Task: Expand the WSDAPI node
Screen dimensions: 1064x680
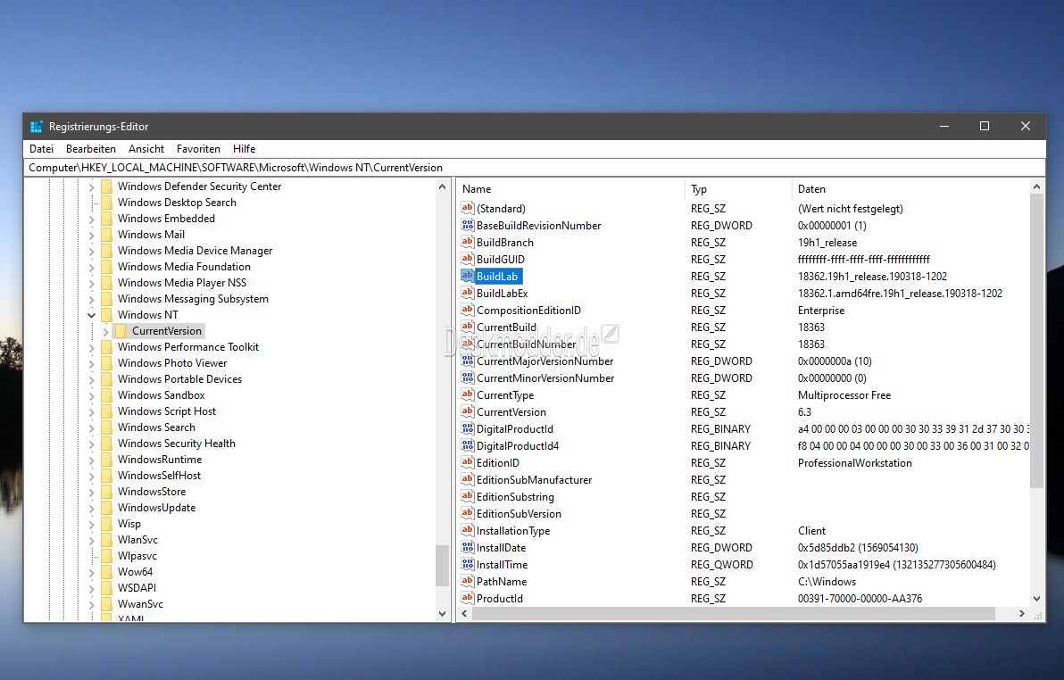Action: [92, 588]
